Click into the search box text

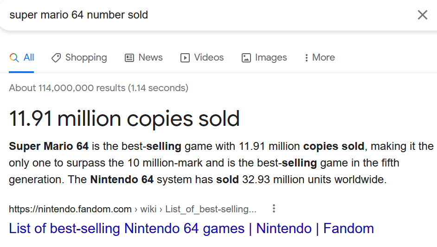[78, 15]
